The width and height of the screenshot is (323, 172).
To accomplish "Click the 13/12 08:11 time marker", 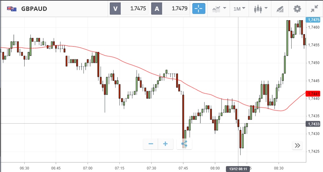I will [238, 169].
